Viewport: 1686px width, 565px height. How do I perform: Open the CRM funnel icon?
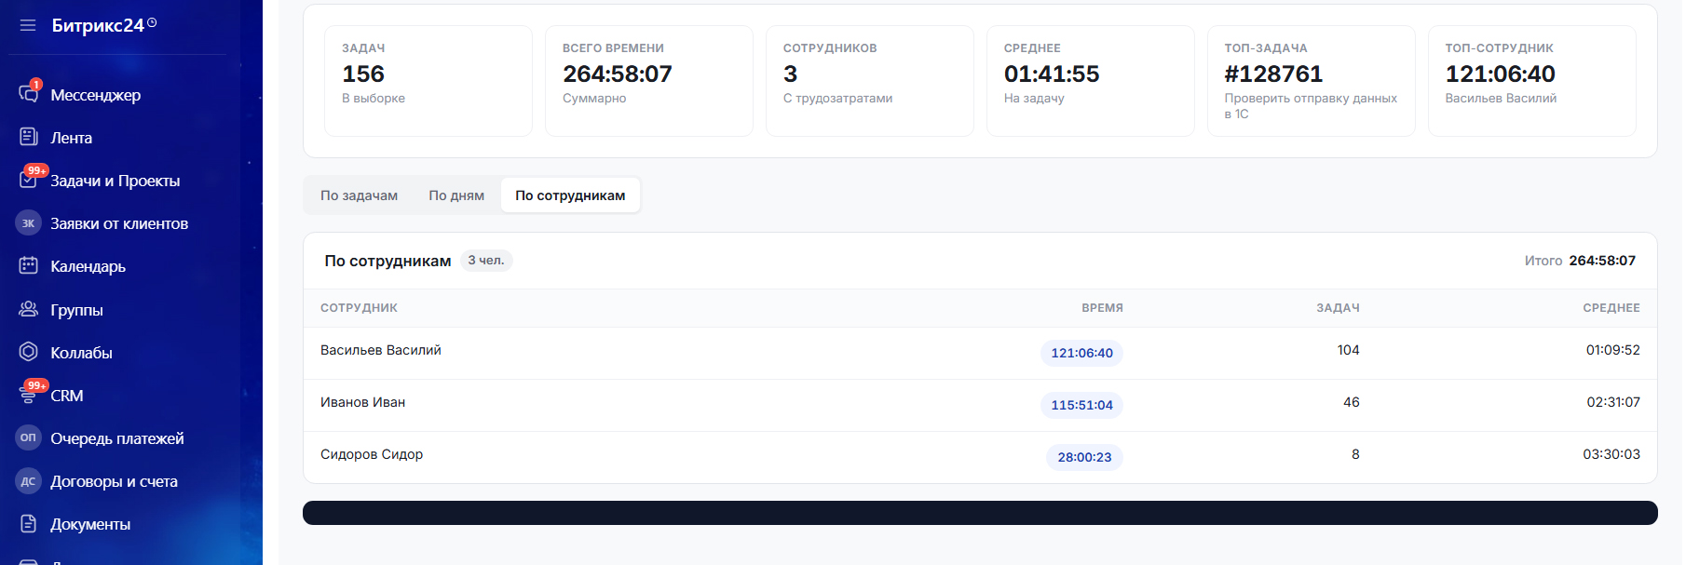click(29, 395)
